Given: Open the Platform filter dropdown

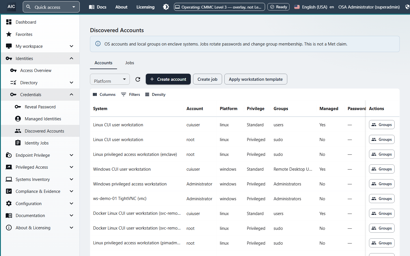Looking at the screenshot, I should [x=110, y=79].
